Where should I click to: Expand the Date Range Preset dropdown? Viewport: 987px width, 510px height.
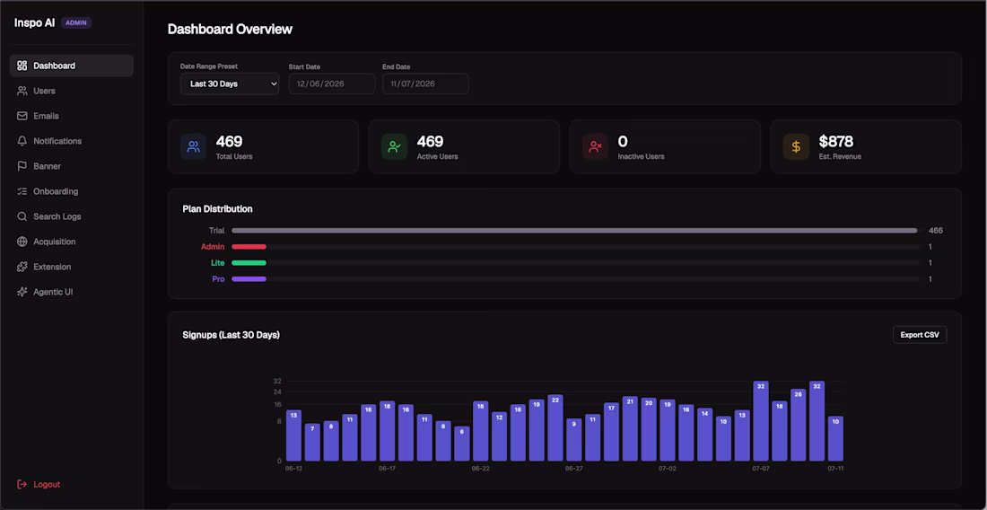(x=229, y=84)
